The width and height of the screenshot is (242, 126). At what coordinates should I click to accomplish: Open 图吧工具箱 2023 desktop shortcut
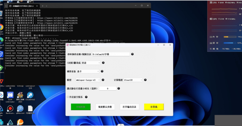pyautogui.click(x=20, y=97)
